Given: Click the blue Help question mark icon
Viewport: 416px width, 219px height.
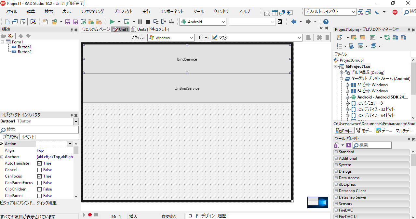Looking at the screenshot, I should 326,22.
